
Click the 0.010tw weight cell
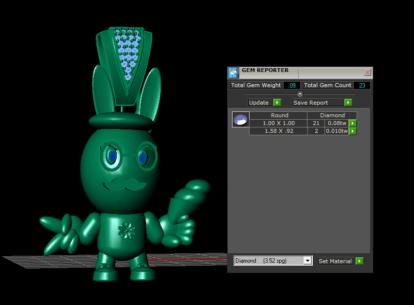point(337,131)
